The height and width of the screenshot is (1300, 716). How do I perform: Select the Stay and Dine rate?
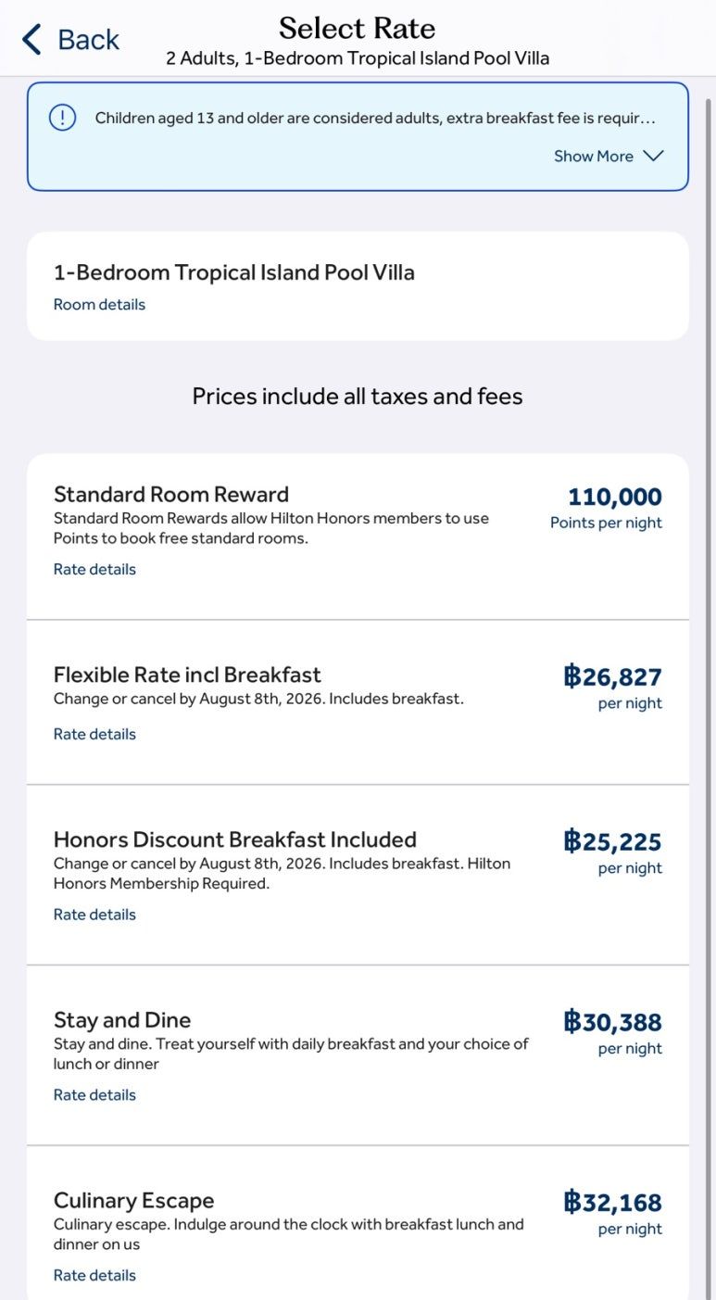[358, 1055]
